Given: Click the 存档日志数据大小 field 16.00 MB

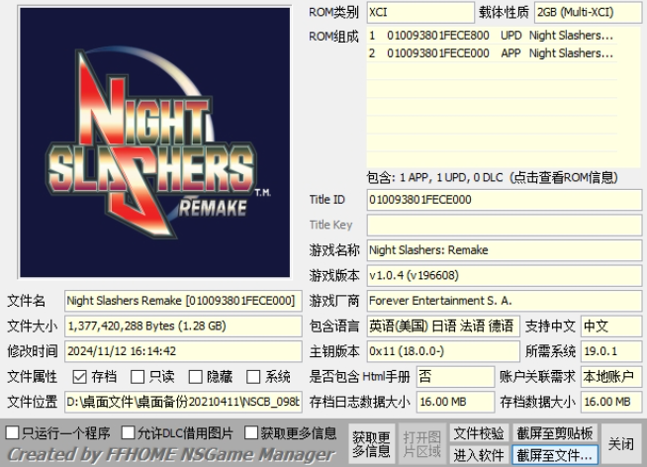Looking at the screenshot, I should point(455,402).
